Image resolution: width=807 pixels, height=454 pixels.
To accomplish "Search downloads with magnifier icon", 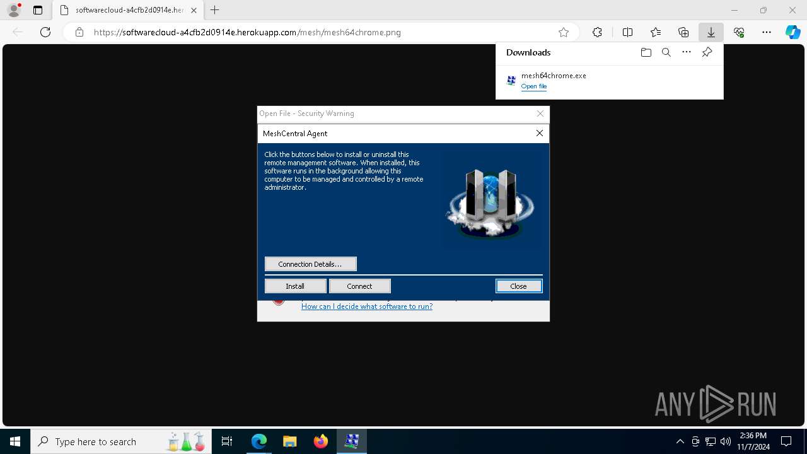I will tap(666, 52).
